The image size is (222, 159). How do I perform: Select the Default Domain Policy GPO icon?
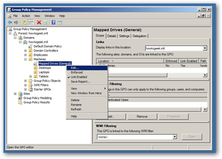[x=30, y=46]
